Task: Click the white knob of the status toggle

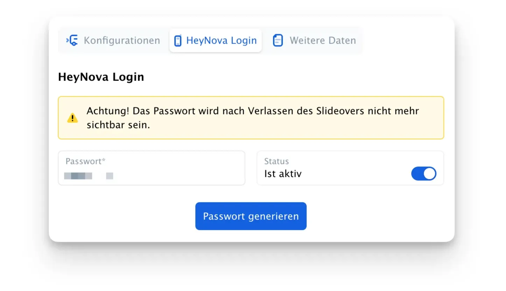Action: pos(429,173)
